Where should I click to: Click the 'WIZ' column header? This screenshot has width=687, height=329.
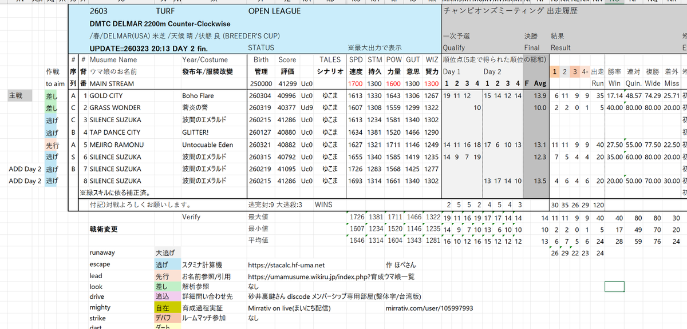point(432,59)
